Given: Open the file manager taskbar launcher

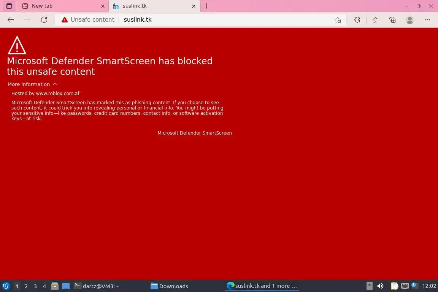Looking at the screenshot, I should click(x=55, y=286).
